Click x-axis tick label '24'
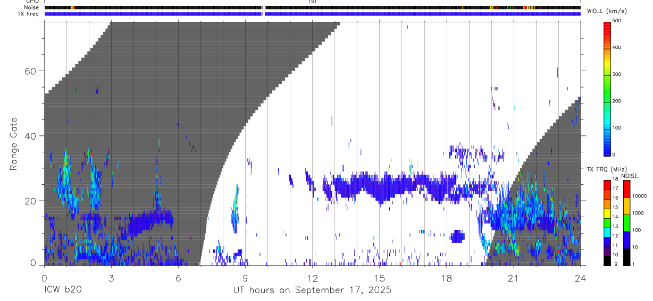 (580, 278)
